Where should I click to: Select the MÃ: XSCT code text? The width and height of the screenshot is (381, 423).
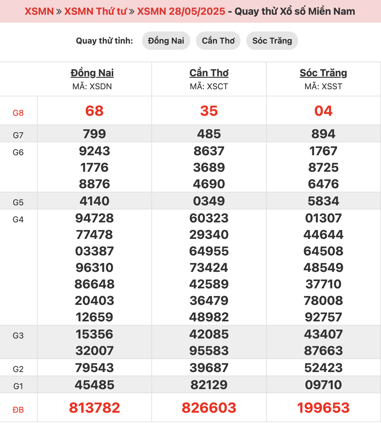(x=209, y=86)
